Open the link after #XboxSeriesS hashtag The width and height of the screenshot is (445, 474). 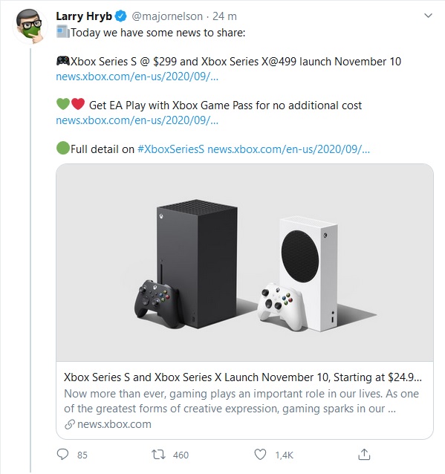[x=288, y=149]
